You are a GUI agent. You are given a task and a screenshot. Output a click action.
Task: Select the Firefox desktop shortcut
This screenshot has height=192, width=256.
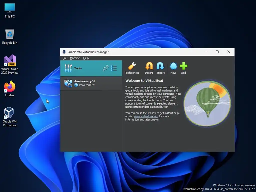[10, 89]
